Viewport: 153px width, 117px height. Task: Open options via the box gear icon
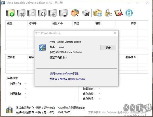tap(97, 13)
